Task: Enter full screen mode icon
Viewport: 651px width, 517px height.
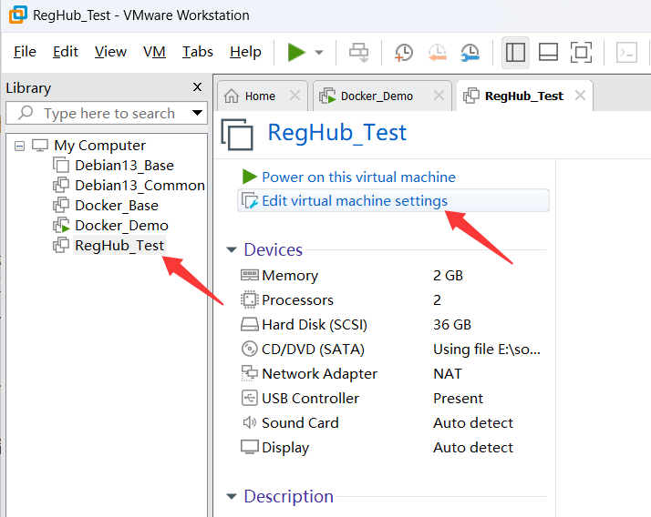Action: [x=581, y=53]
